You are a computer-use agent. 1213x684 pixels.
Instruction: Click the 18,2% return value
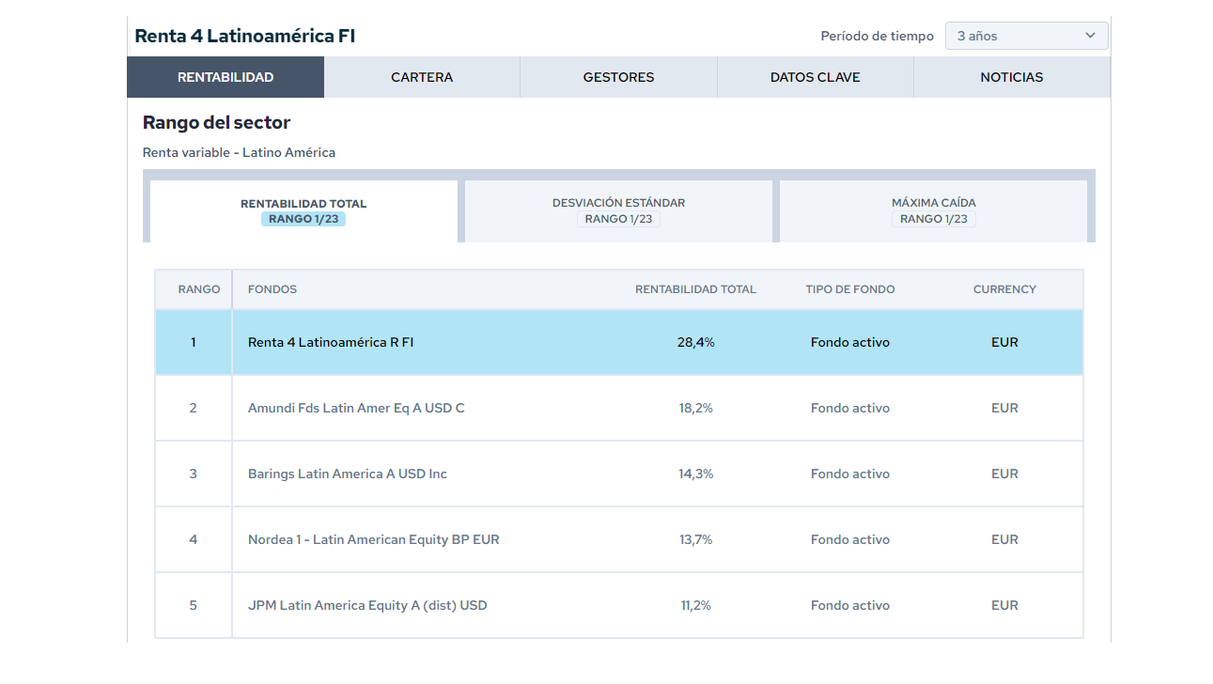click(695, 408)
